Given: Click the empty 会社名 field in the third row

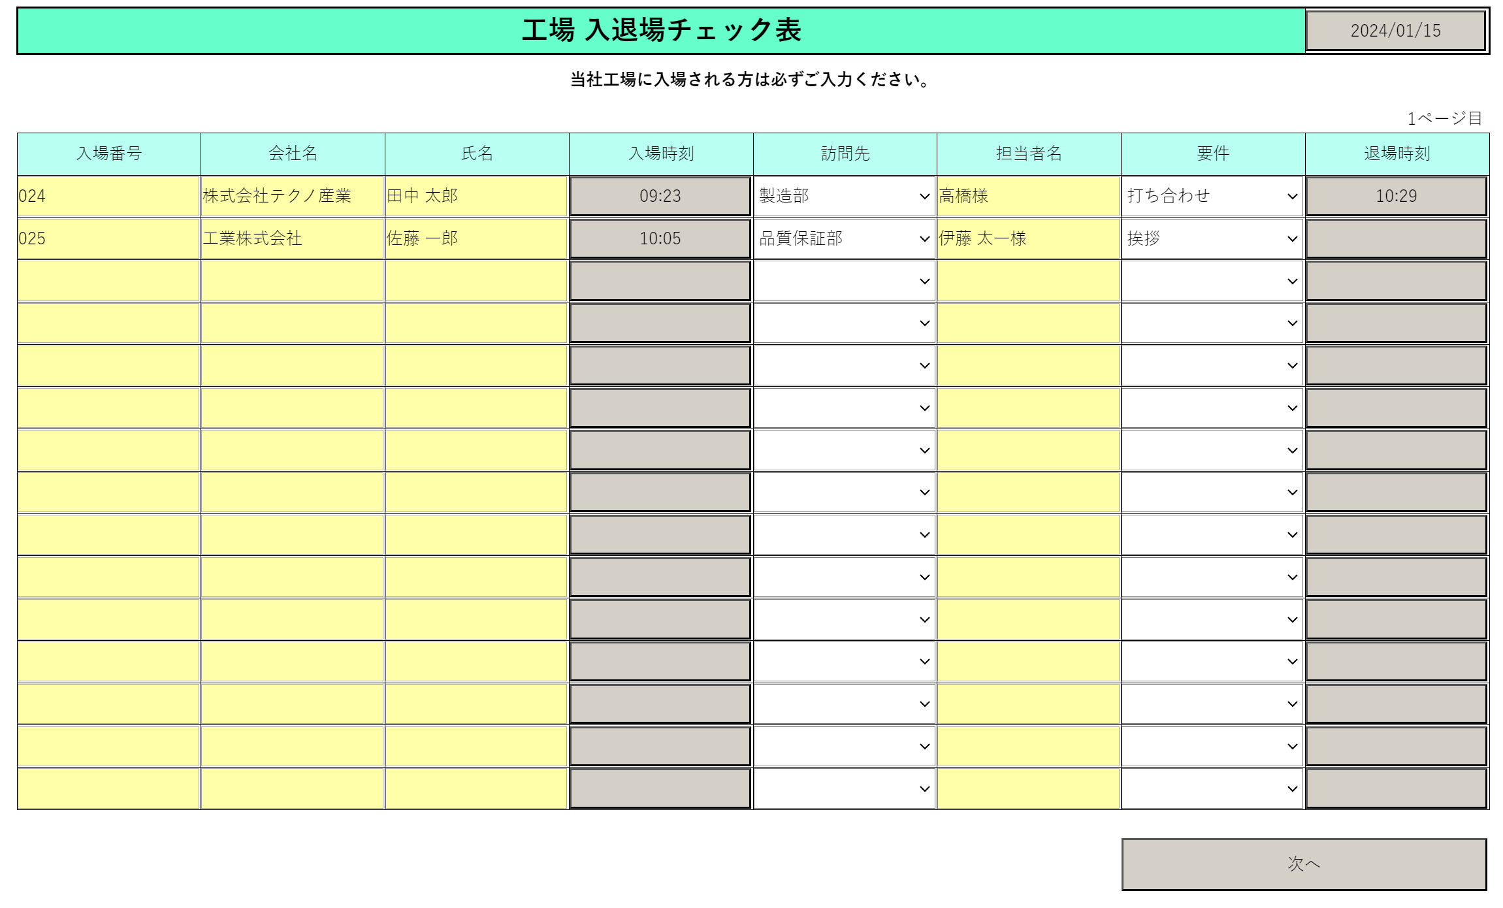Looking at the screenshot, I should tap(293, 281).
